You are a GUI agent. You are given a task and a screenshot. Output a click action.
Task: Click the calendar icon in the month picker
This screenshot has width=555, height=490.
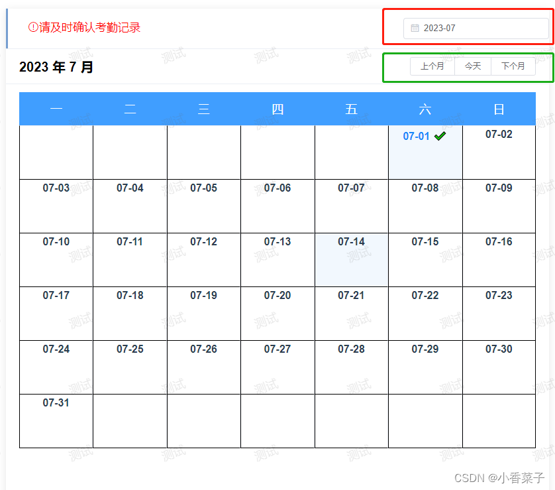pyautogui.click(x=416, y=28)
